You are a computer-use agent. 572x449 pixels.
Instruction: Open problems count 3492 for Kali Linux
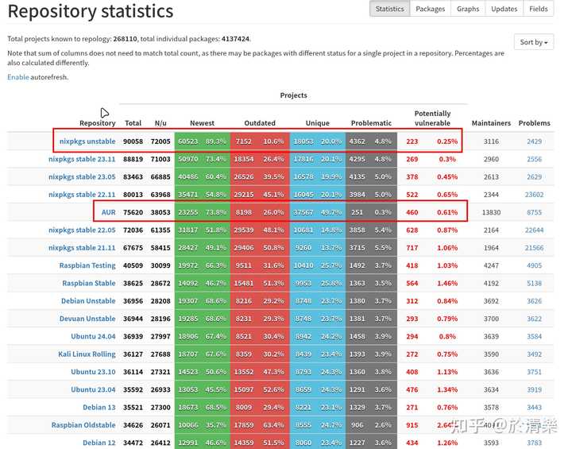(x=534, y=354)
